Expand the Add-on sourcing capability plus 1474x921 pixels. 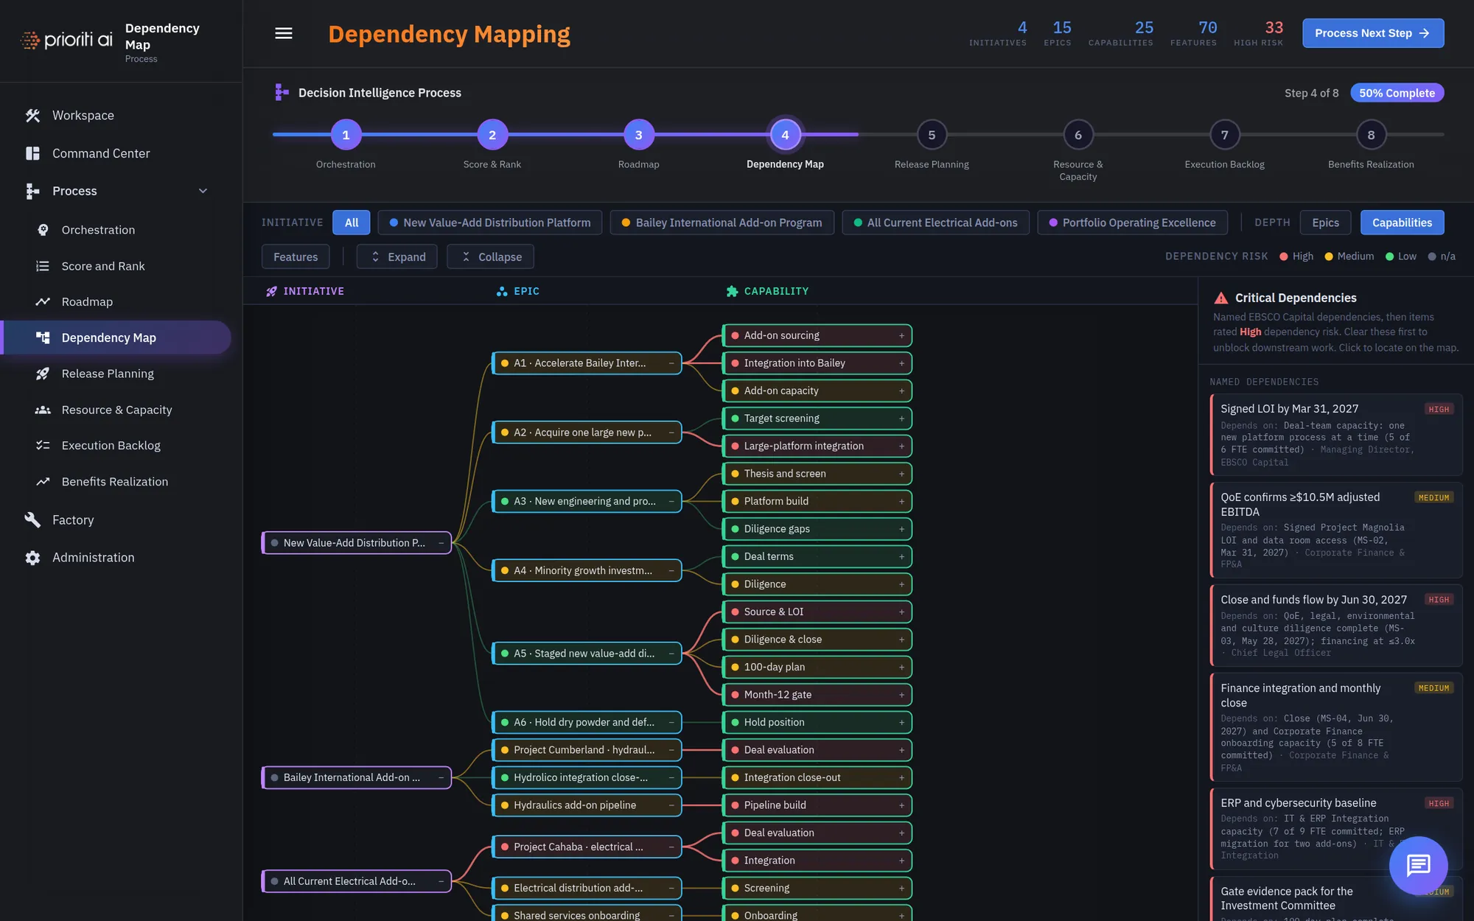point(901,335)
